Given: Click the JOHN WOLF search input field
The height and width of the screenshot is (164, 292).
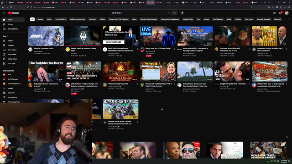Looking at the screenshot, I should pos(139,13).
